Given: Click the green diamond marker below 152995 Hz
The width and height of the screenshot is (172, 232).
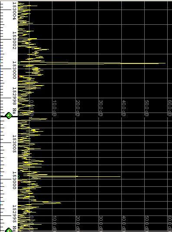Looking at the screenshot, I should [9, 230].
